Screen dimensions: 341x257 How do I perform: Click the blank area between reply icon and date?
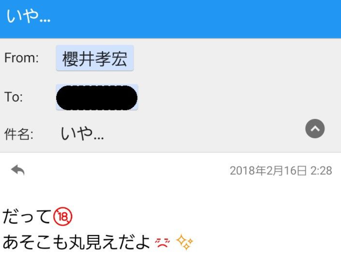pos(127,170)
